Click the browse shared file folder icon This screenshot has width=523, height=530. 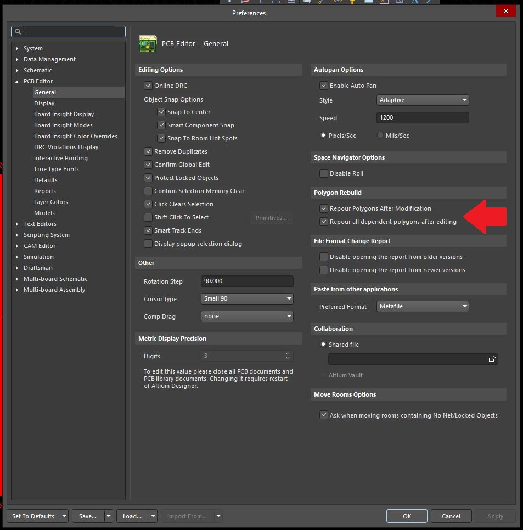tap(492, 359)
